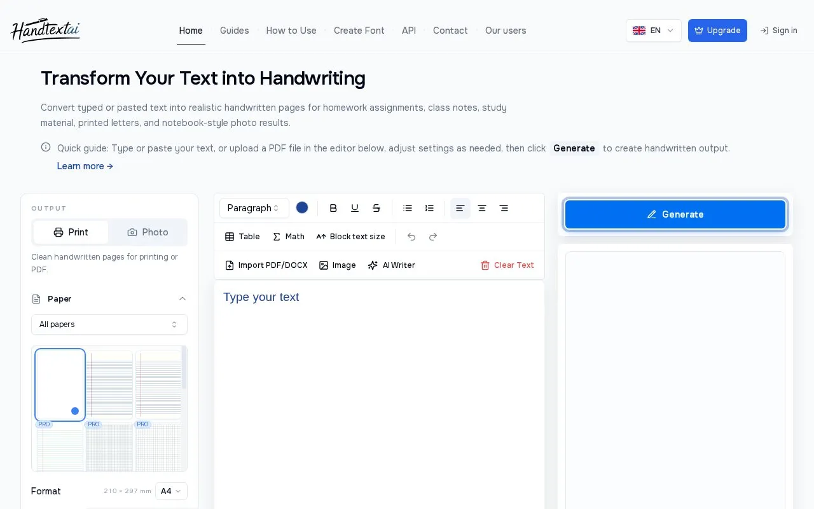Insert an Image
The image size is (814, 509).
coord(338,265)
